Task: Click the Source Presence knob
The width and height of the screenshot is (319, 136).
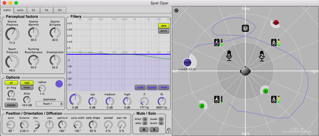Action: [12, 34]
